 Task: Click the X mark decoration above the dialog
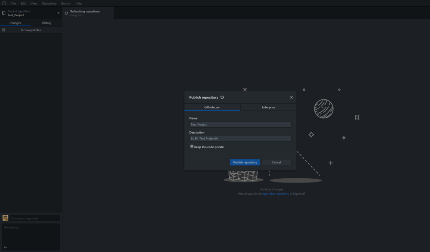coord(245,89)
